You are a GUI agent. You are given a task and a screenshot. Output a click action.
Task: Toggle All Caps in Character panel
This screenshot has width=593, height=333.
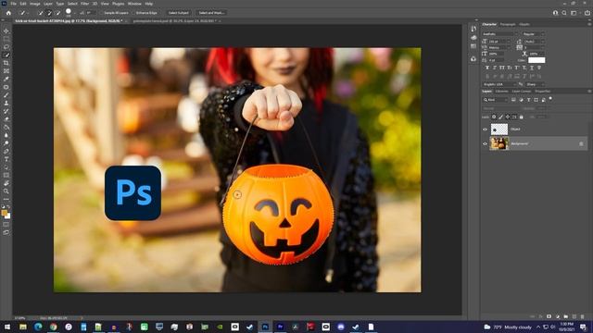(x=502, y=68)
